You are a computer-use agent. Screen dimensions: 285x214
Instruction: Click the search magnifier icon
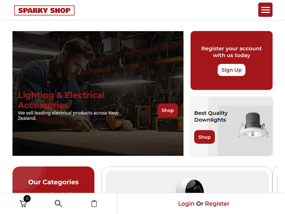[58, 203]
